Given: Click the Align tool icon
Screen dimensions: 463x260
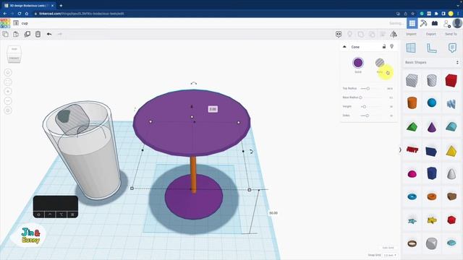Looking at the screenshot, I should point(383,34).
